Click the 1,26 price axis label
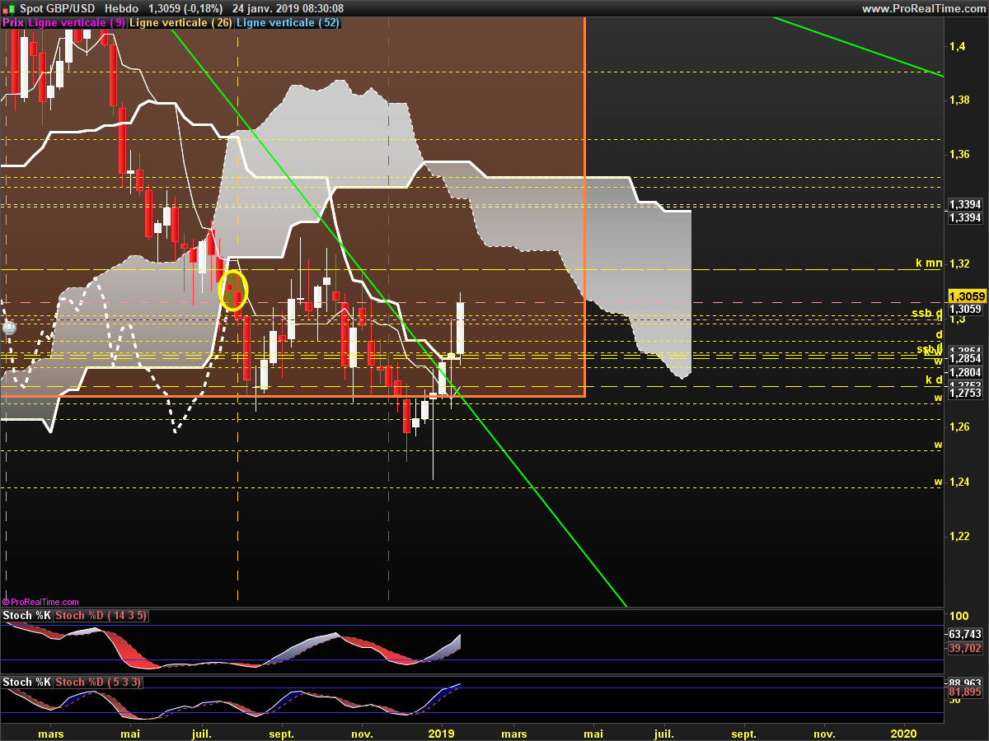Image resolution: width=989 pixels, height=741 pixels. point(960,426)
